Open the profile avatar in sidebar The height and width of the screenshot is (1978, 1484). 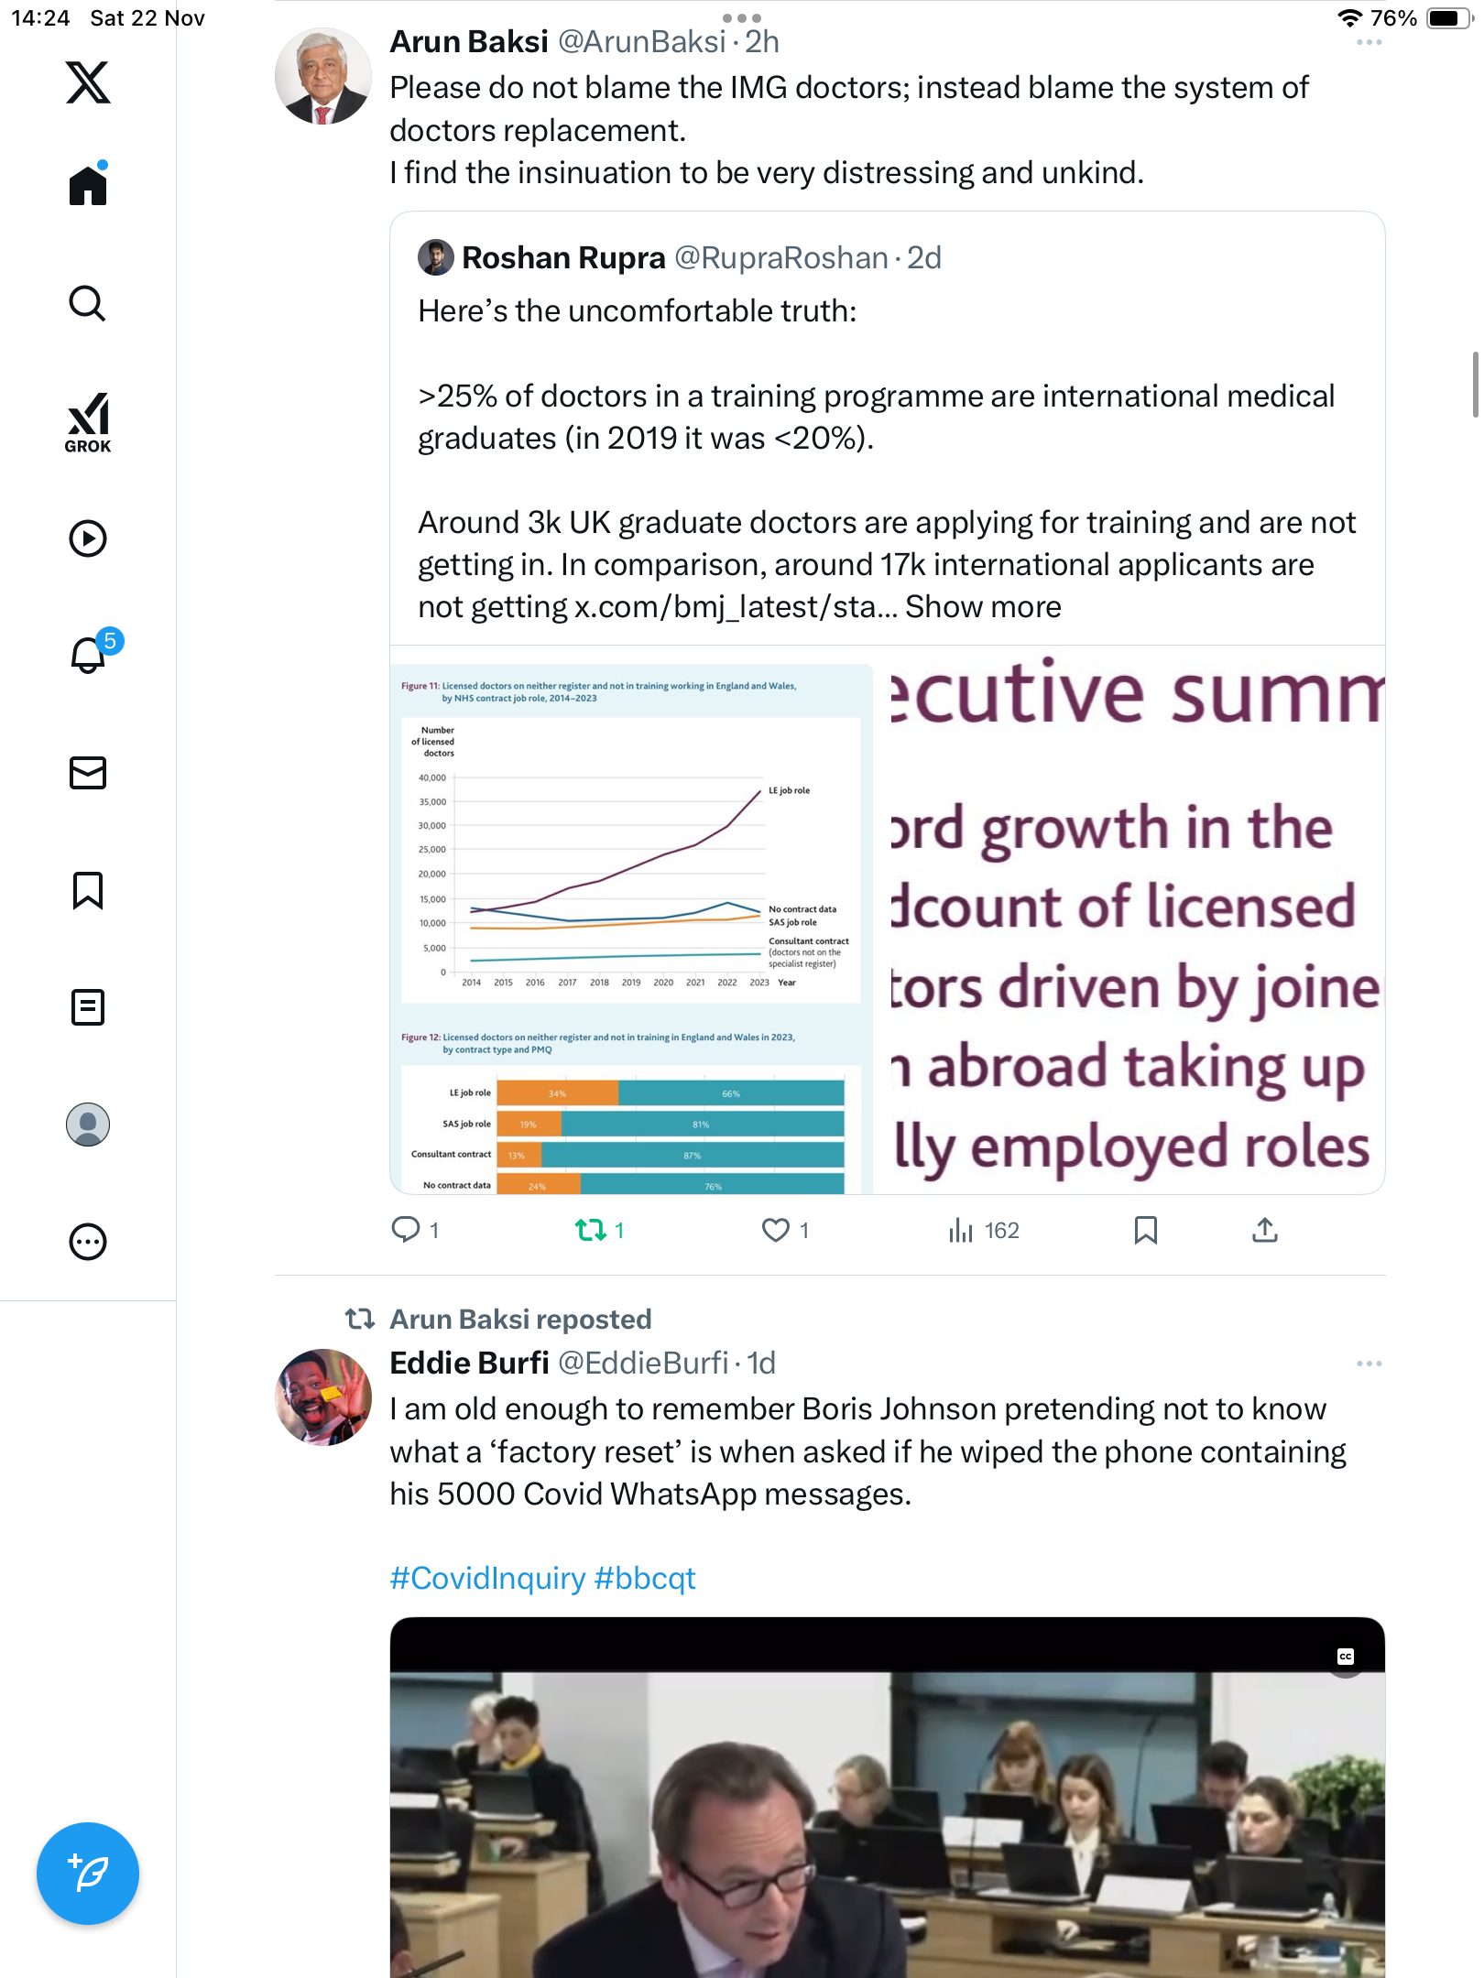88,1125
